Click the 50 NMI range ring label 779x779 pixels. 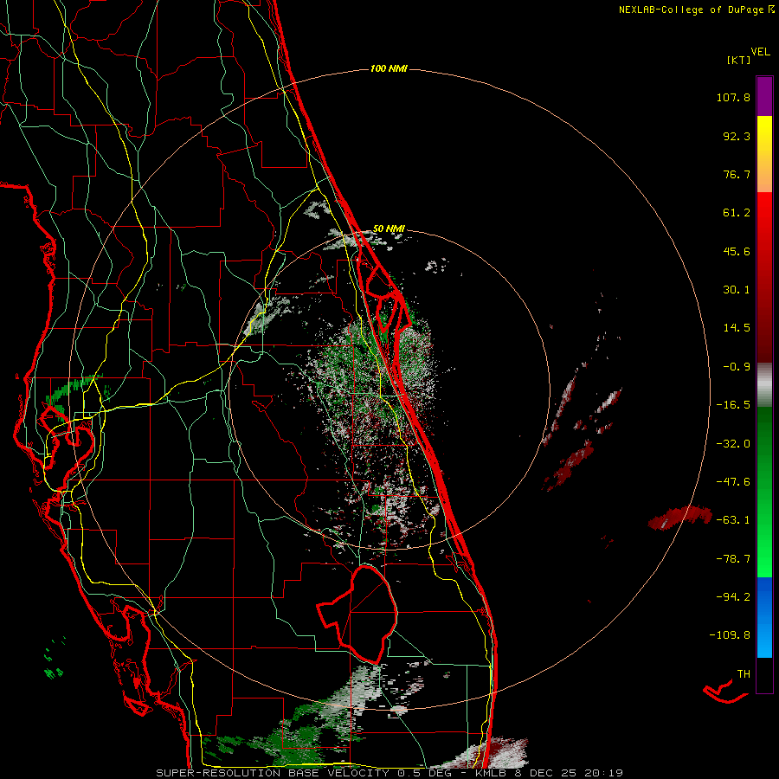[389, 229]
